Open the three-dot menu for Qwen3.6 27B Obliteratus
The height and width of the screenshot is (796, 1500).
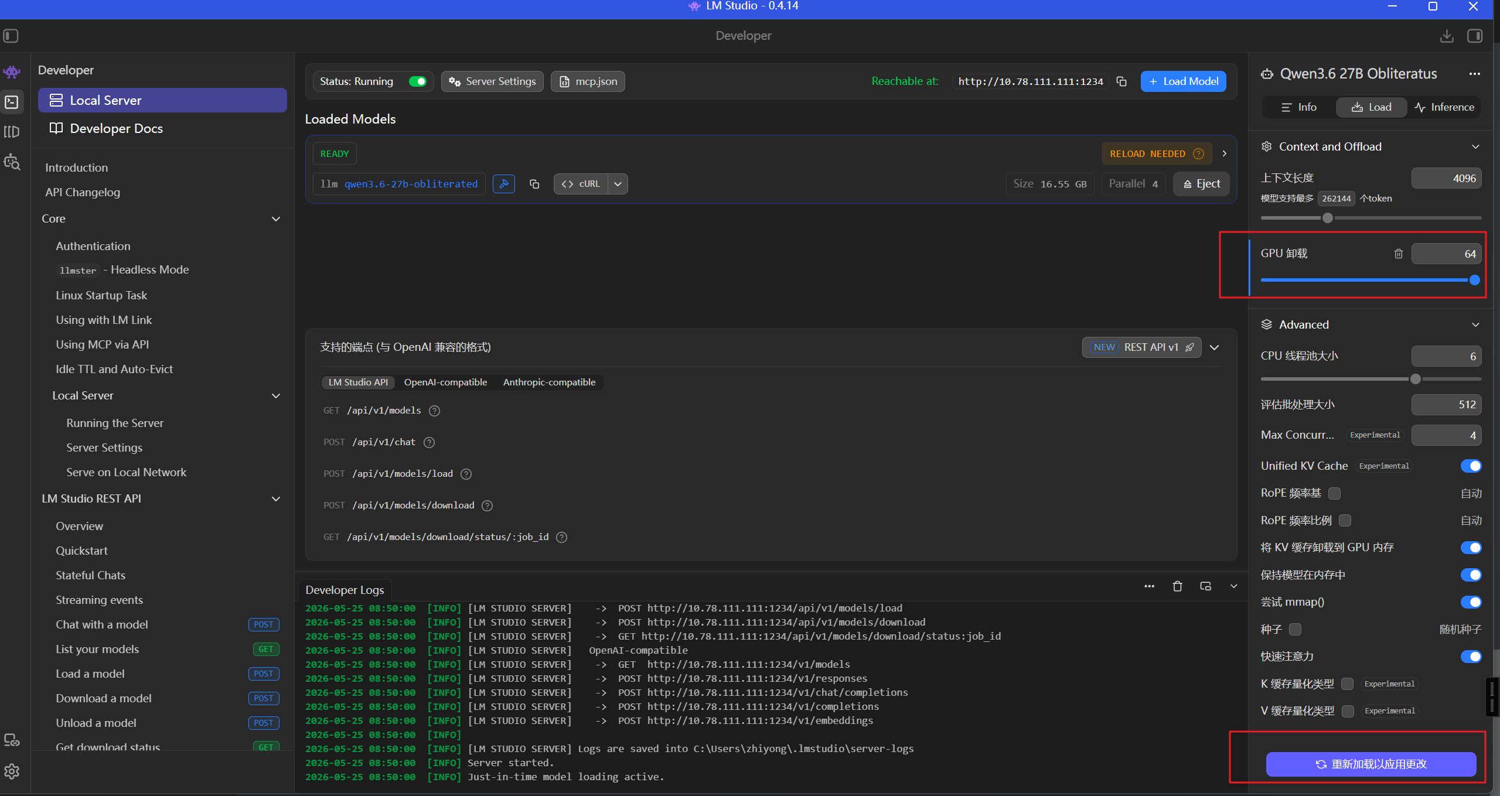point(1475,74)
